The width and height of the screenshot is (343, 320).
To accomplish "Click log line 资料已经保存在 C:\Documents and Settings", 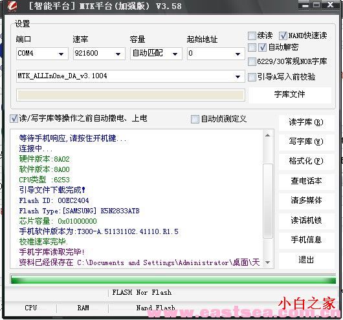I will tap(139, 262).
